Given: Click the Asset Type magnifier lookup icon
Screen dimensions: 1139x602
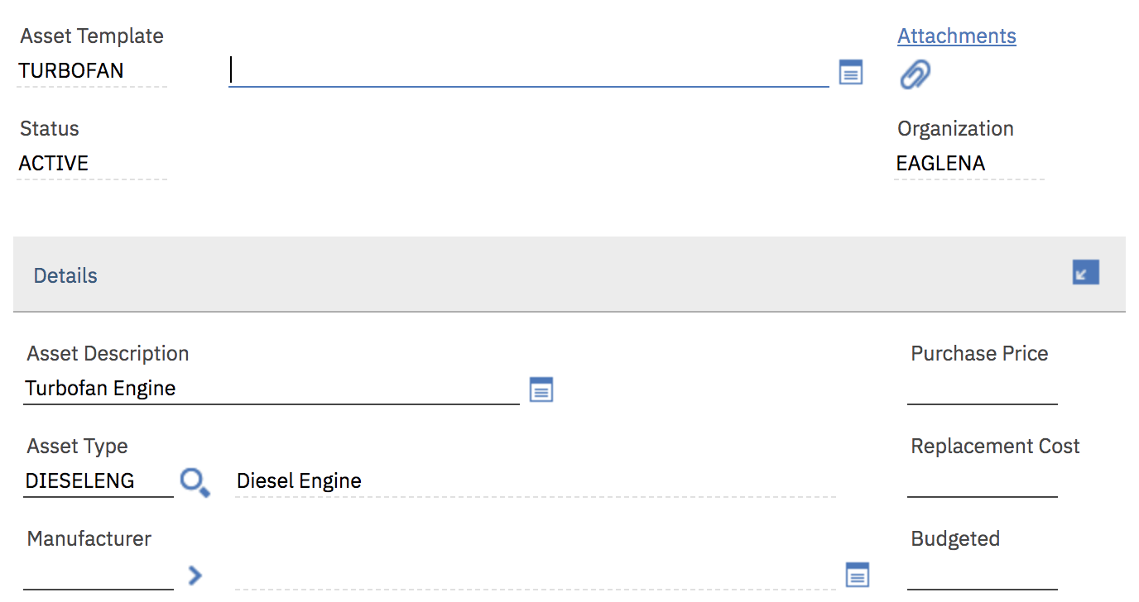Looking at the screenshot, I should [x=195, y=481].
